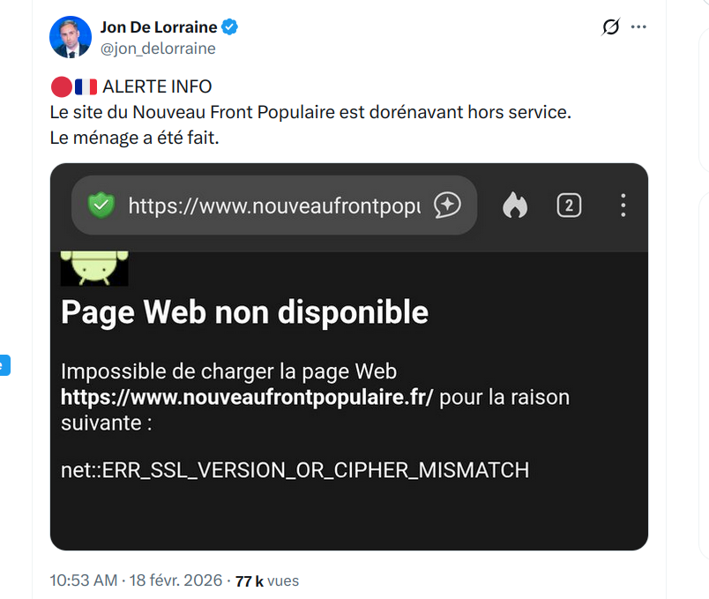Click the Android robot icon on error page
Viewport: 709px width, 599px height.
[94, 268]
